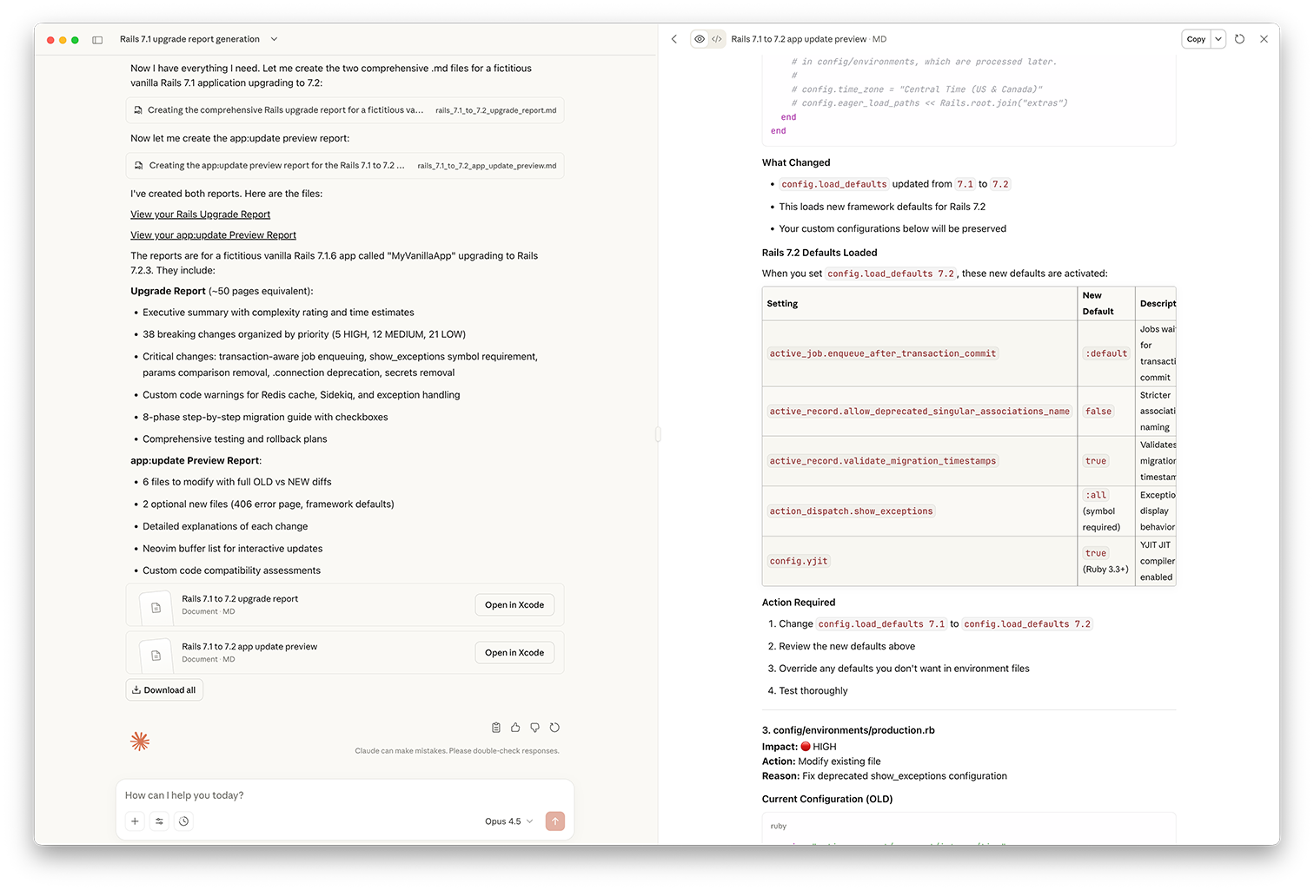Navigate back using the artifact back arrow
1314x890 pixels.
click(x=674, y=38)
